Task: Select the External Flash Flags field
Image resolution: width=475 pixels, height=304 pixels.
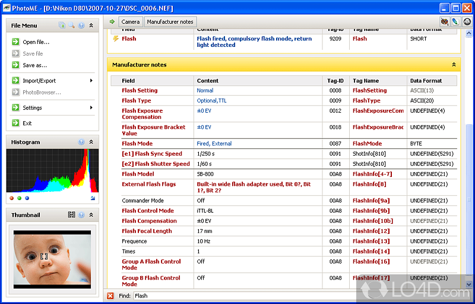Action: point(149,184)
